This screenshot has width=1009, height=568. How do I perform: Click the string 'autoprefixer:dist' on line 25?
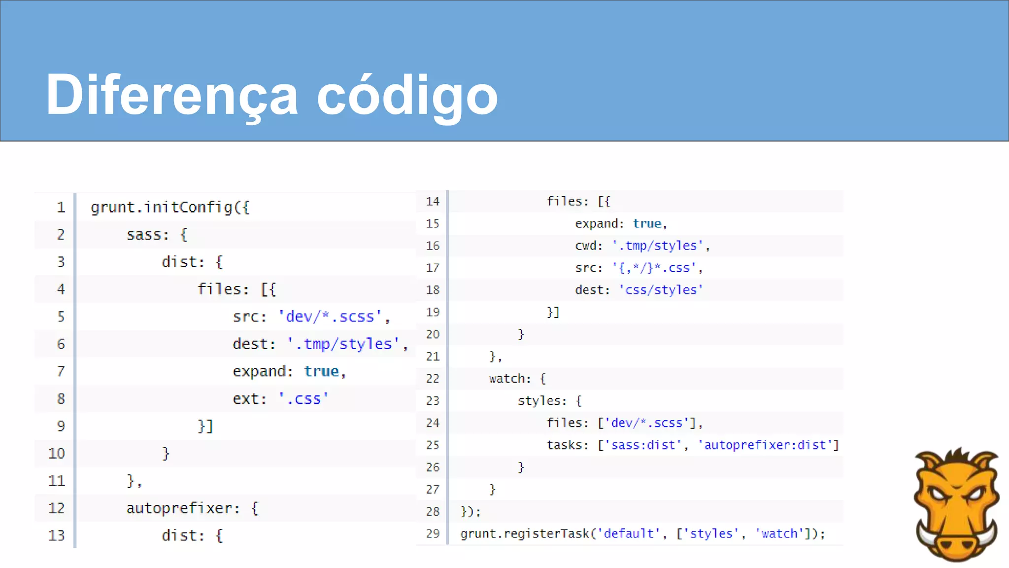[x=765, y=445]
